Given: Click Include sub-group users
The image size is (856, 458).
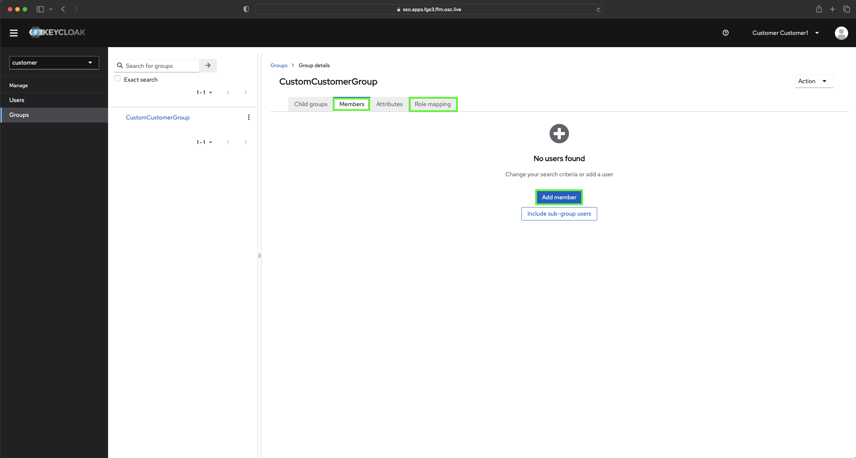Looking at the screenshot, I should coord(559,213).
